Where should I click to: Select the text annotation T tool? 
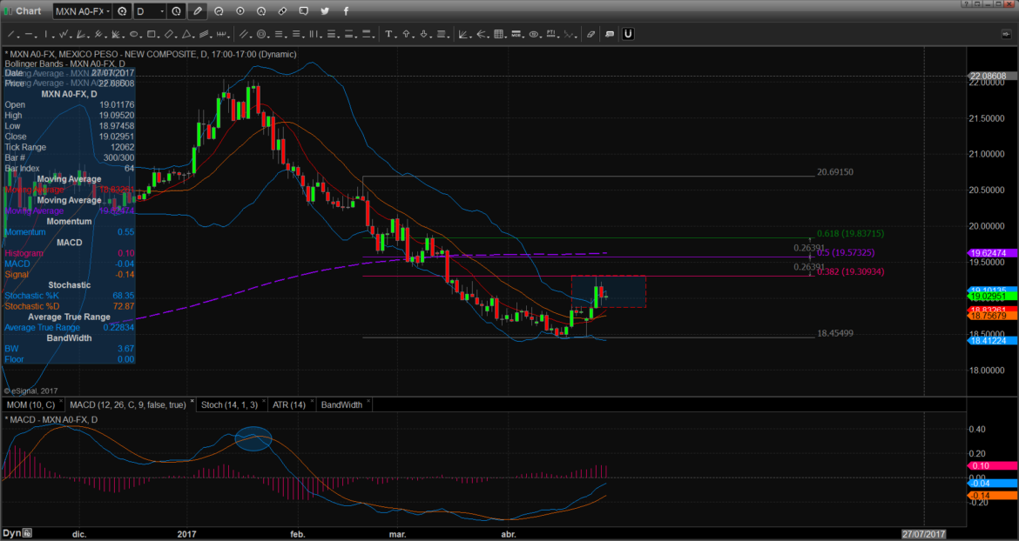[388, 35]
